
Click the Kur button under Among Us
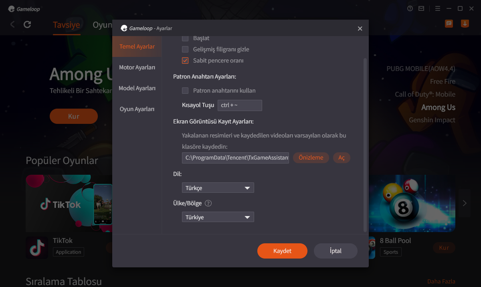[x=74, y=116]
